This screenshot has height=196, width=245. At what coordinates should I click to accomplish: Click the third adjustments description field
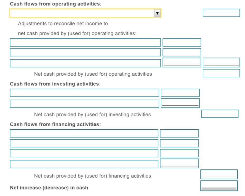point(85,63)
